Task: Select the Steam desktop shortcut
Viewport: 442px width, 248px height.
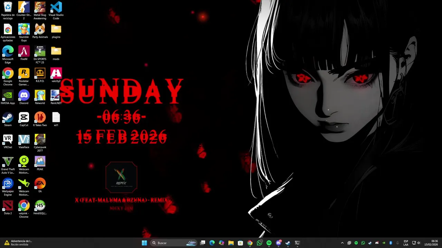Action: pos(8,119)
